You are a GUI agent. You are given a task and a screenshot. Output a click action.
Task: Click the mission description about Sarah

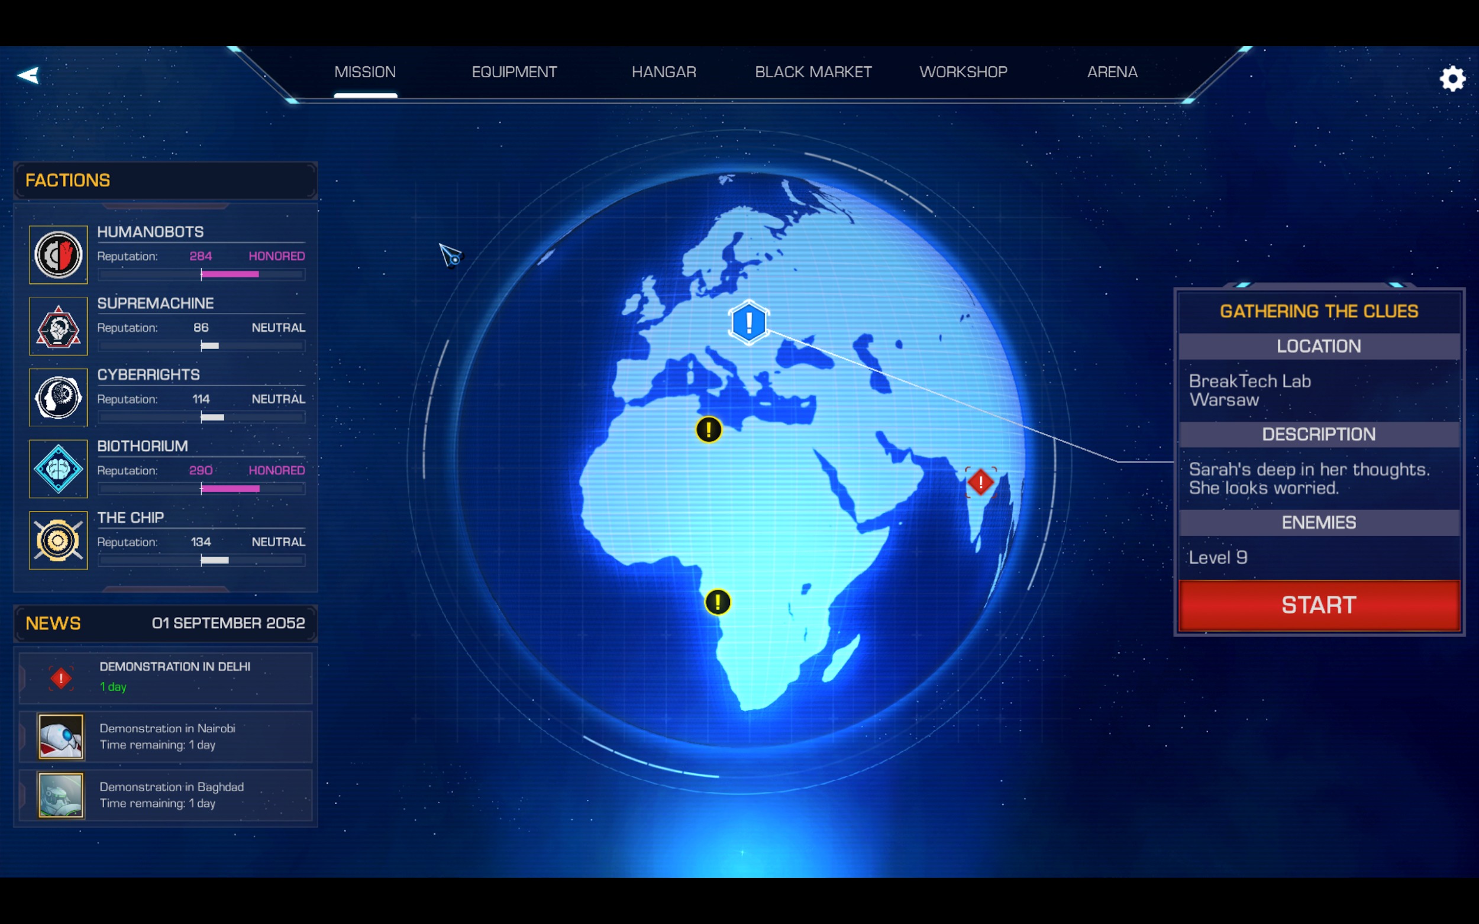pyautogui.click(x=1309, y=479)
